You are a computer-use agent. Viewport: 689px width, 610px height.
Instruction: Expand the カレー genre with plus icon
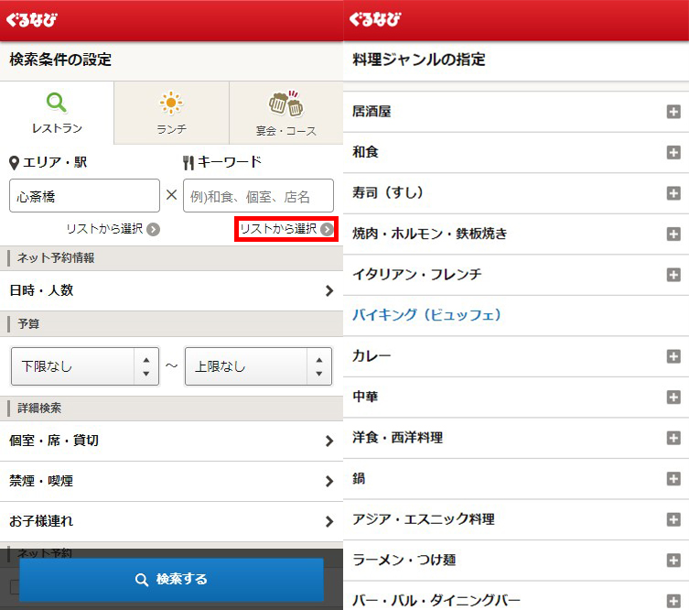[x=673, y=356]
